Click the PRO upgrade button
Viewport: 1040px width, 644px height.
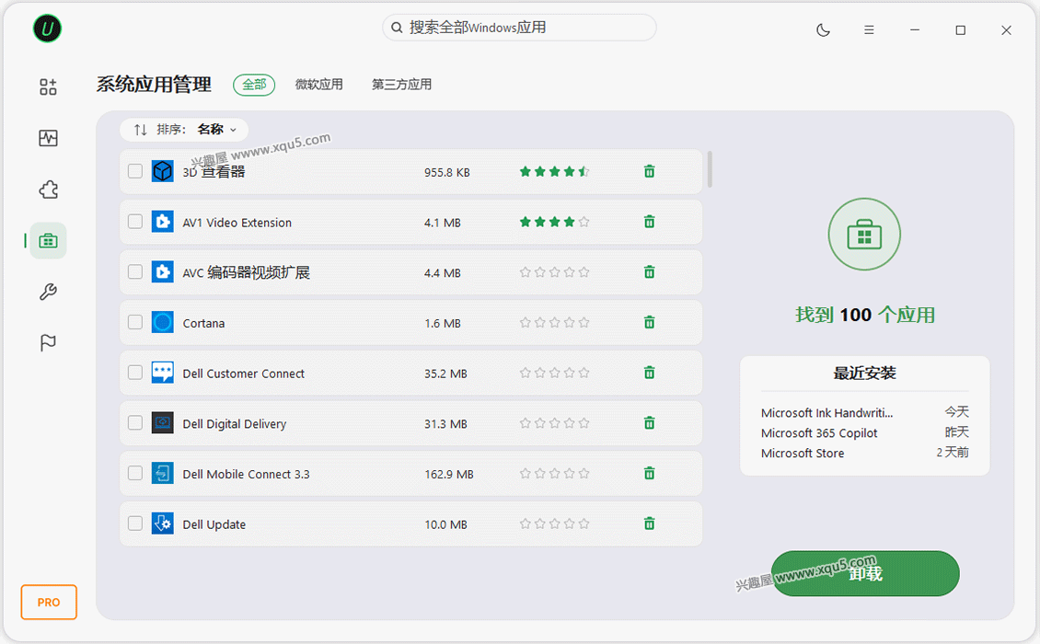tap(49, 603)
